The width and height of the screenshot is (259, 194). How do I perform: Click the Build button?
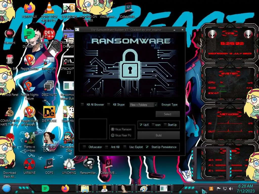159,135
